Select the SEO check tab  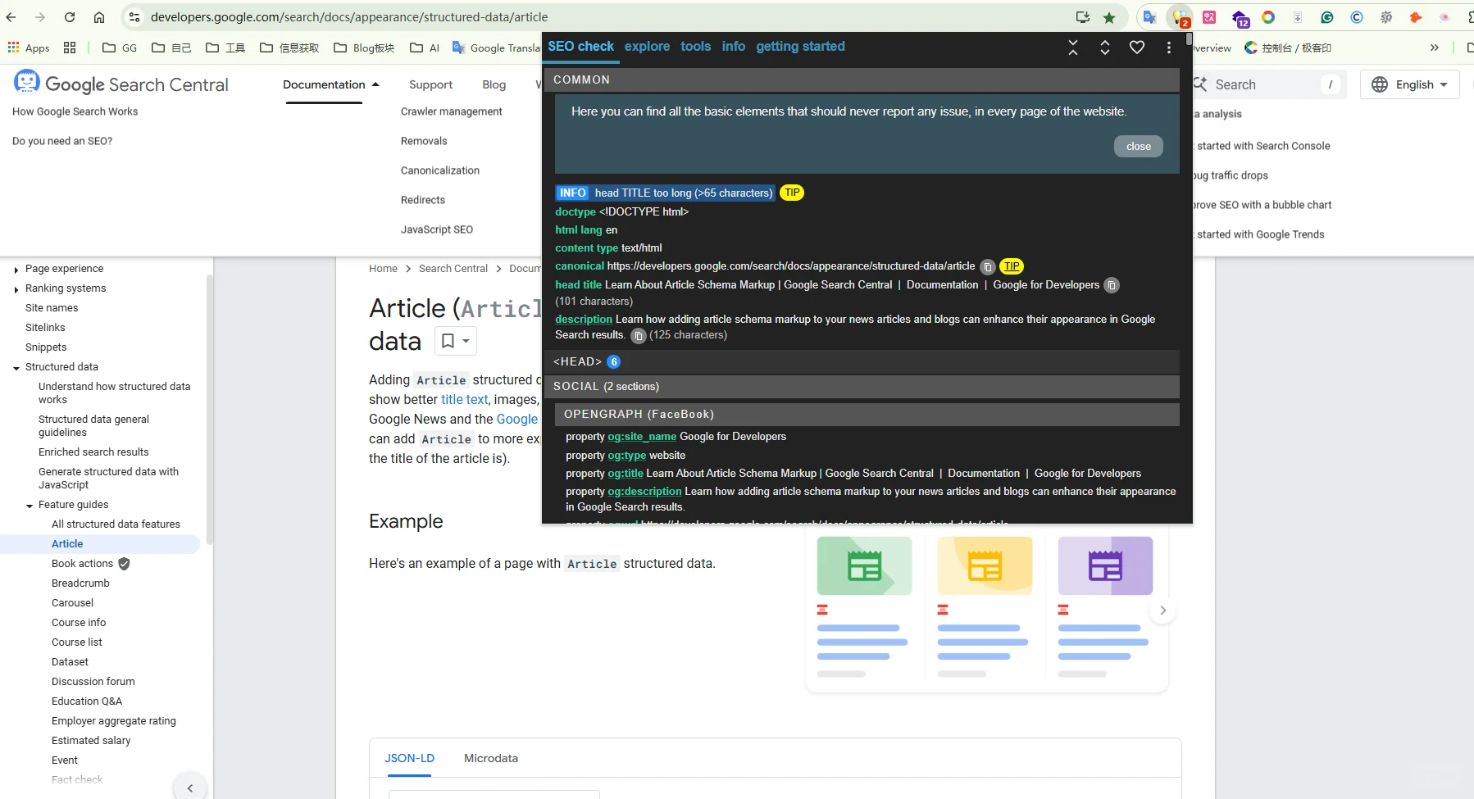point(580,47)
